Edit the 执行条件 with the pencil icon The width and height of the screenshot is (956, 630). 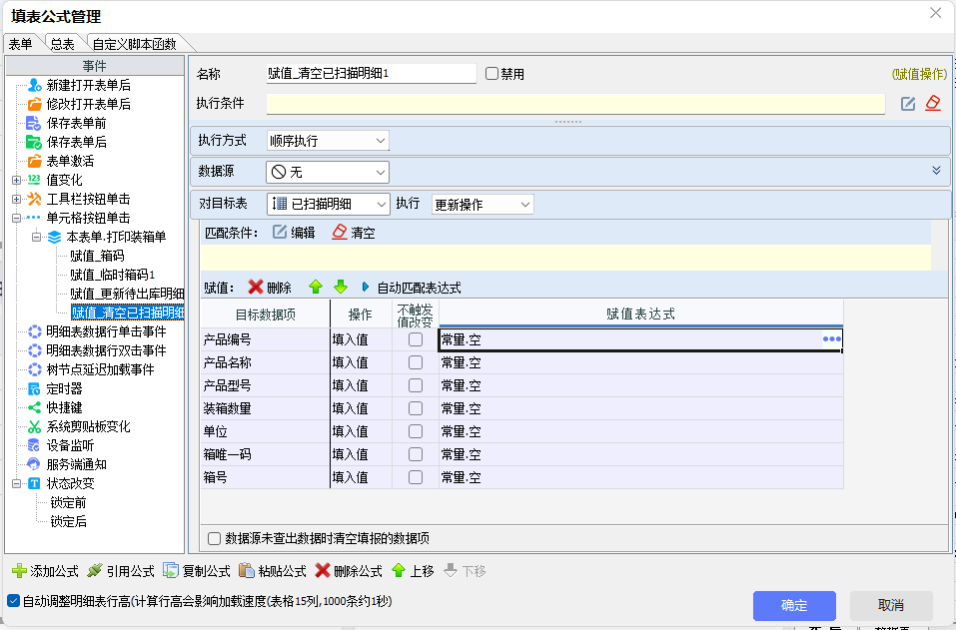tap(908, 104)
